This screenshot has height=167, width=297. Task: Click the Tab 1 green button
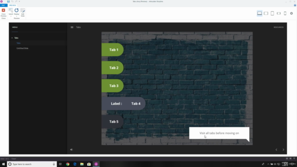click(112, 50)
